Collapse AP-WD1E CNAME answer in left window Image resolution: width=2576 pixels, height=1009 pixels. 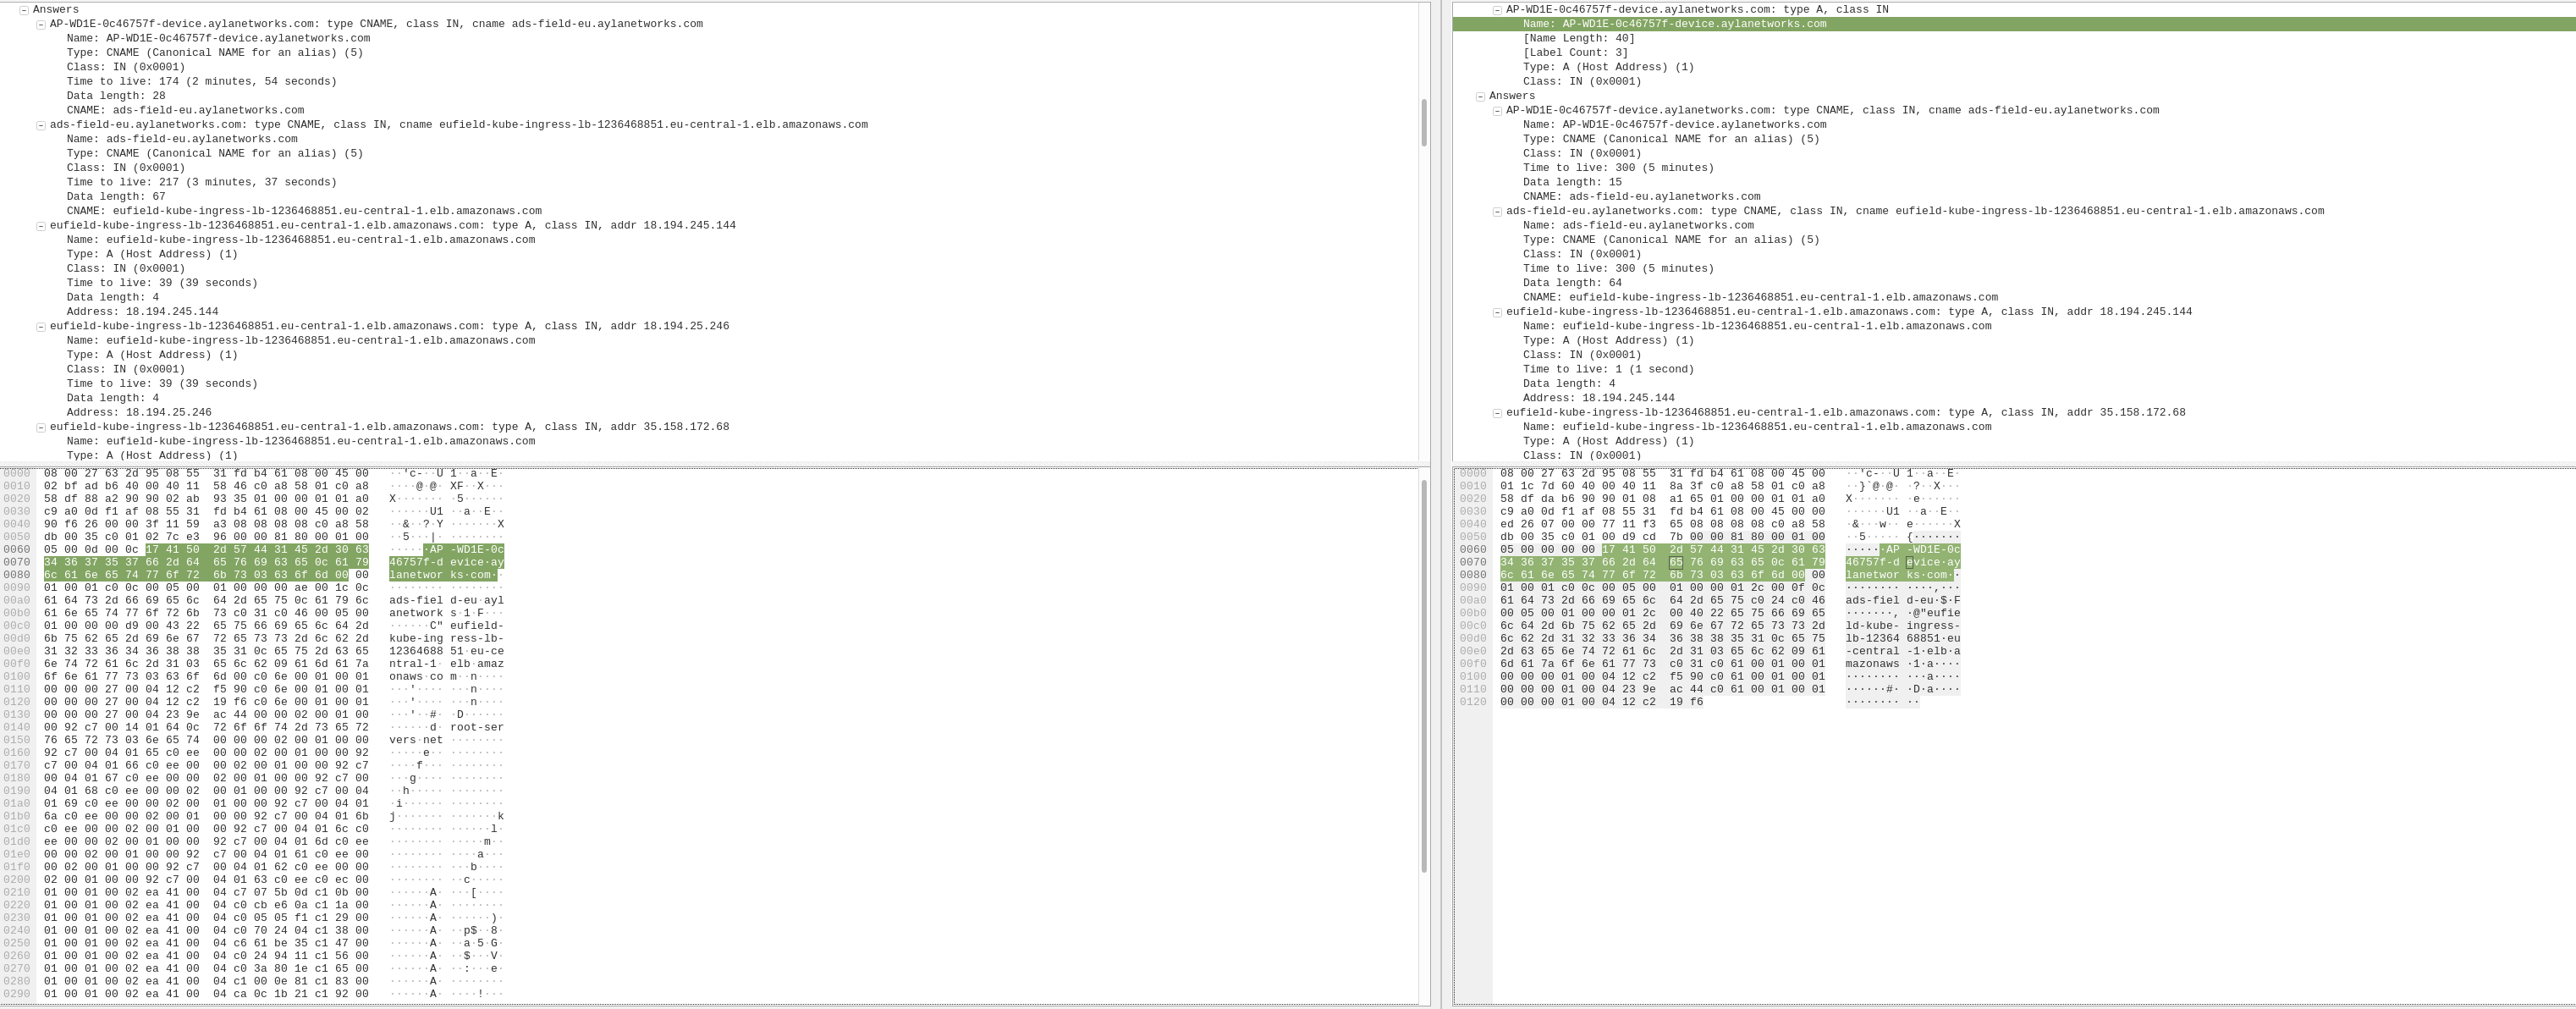point(41,24)
